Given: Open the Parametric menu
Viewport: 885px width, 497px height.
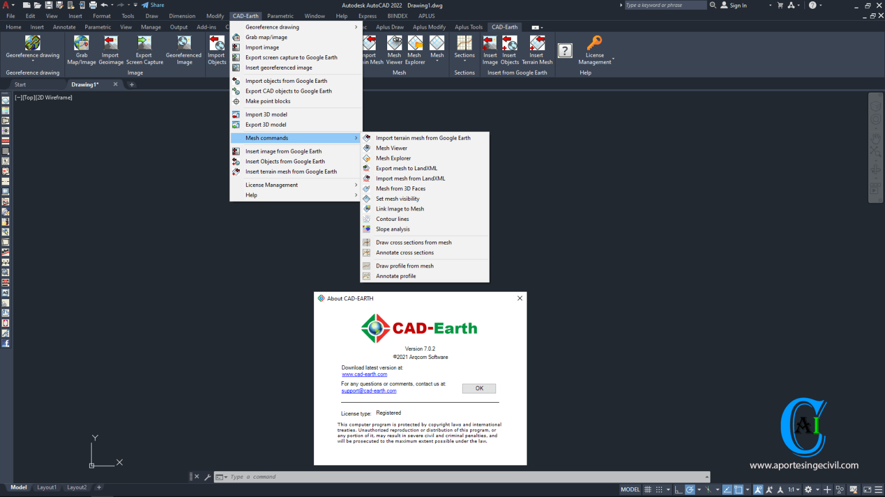Looking at the screenshot, I should 281,16.
